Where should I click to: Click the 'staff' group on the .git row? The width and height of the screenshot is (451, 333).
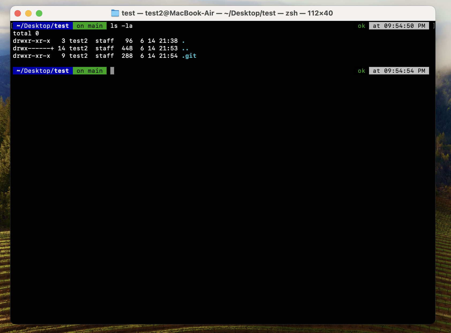tap(105, 56)
